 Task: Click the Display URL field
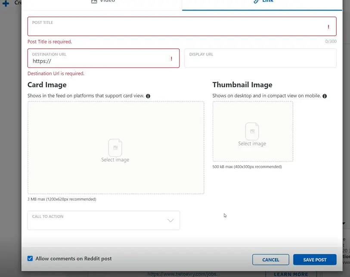click(x=260, y=61)
